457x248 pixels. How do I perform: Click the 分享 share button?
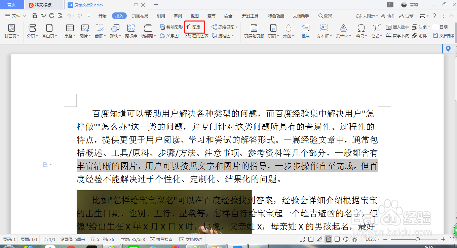(407, 16)
